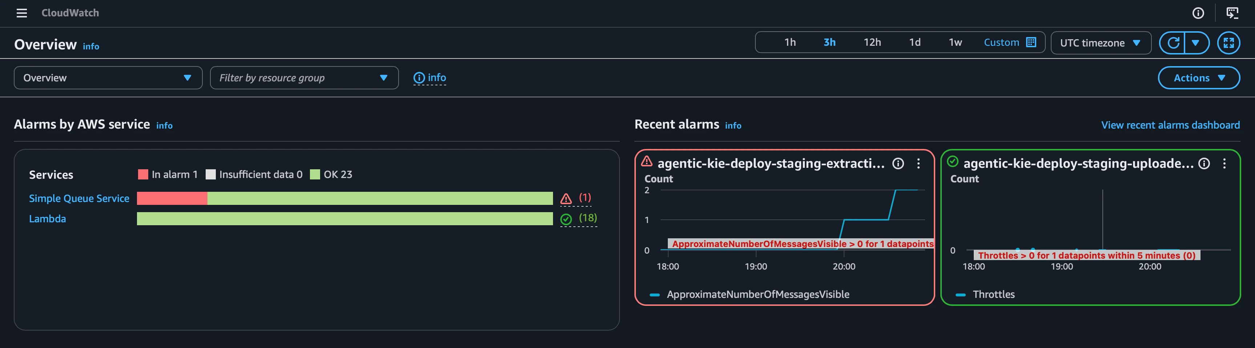Click the 'In alarm 1' legend text
The height and width of the screenshot is (348, 1255).
pyautogui.click(x=174, y=174)
